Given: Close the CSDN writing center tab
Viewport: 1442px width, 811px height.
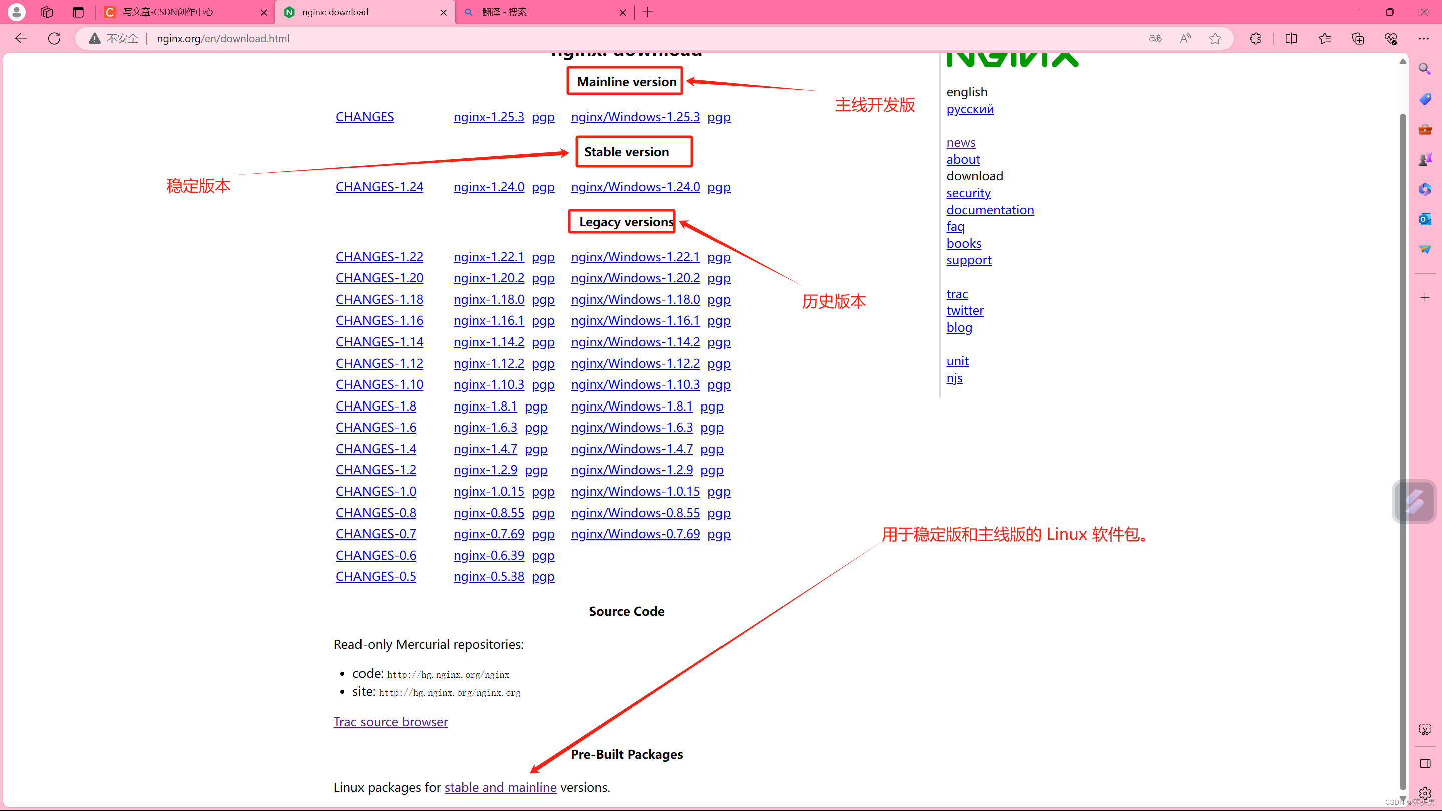Looking at the screenshot, I should click(x=264, y=12).
